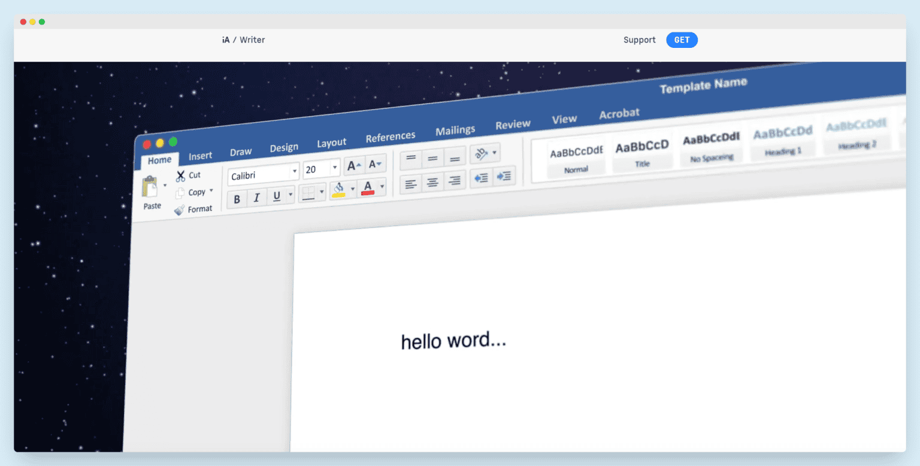Open the Support link

tap(639, 40)
